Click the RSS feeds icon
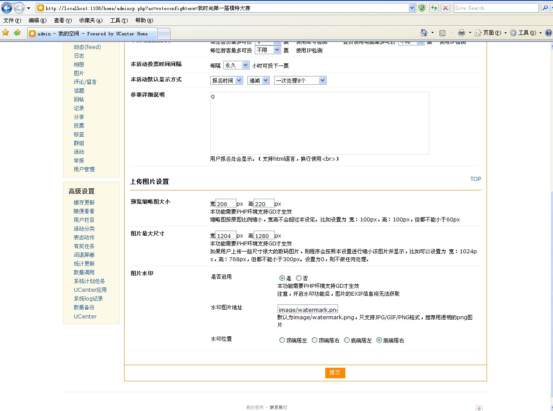Viewport: 553px width, 411px height. pos(442,33)
